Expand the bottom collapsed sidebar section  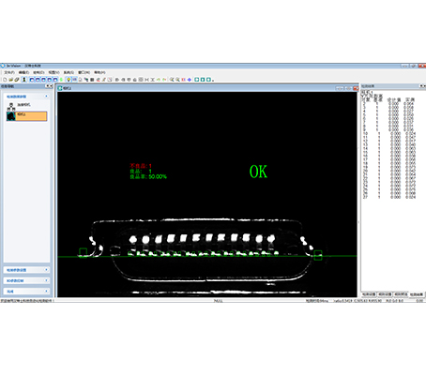[46, 292]
